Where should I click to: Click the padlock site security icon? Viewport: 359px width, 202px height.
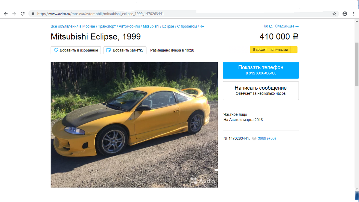coord(33,14)
